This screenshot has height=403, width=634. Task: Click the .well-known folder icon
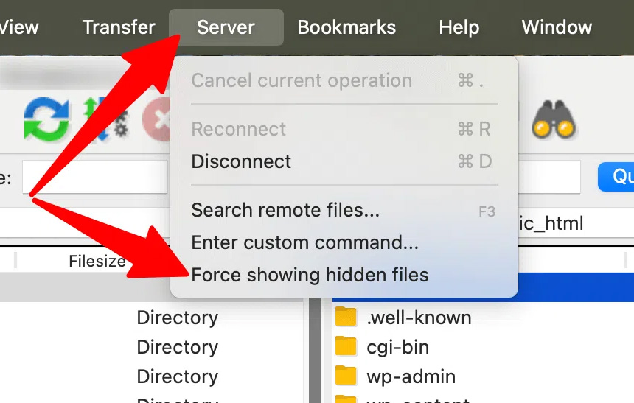click(x=346, y=318)
